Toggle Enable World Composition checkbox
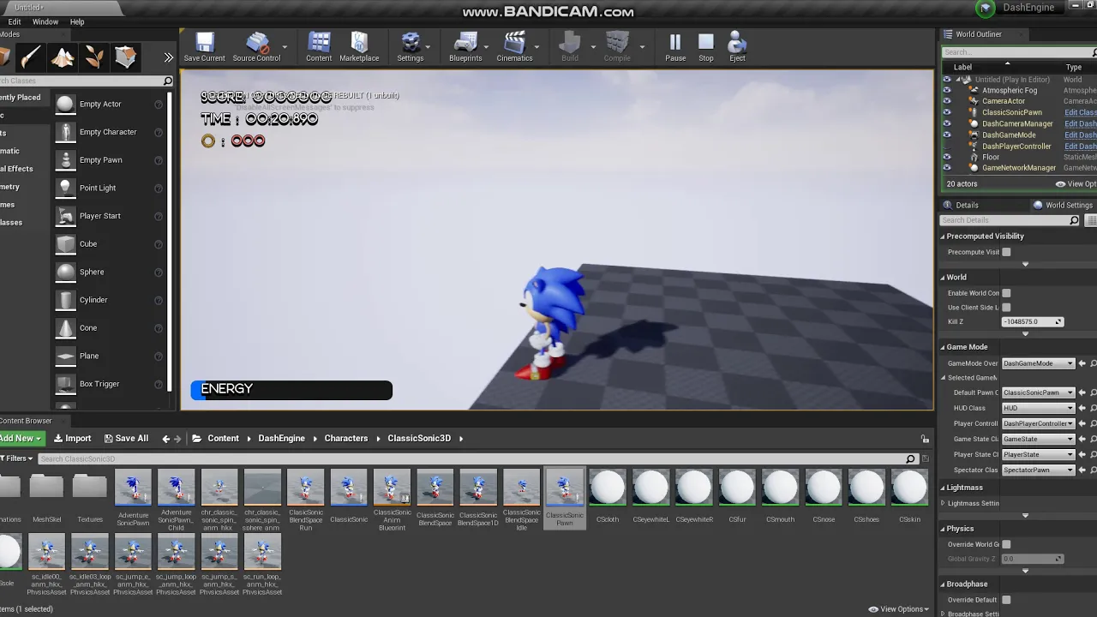 tap(1006, 293)
